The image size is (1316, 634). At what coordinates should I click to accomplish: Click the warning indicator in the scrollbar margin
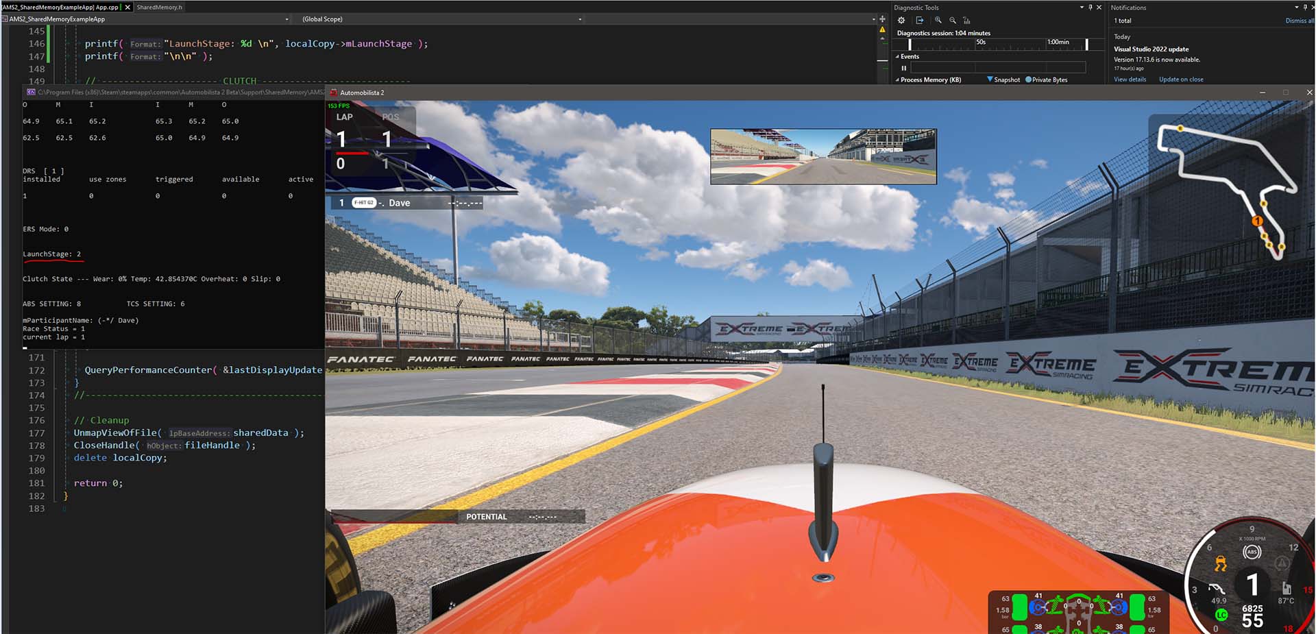pos(882,31)
